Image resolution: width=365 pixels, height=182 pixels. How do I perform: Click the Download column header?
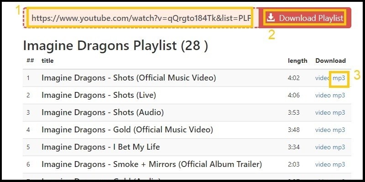[x=330, y=61]
